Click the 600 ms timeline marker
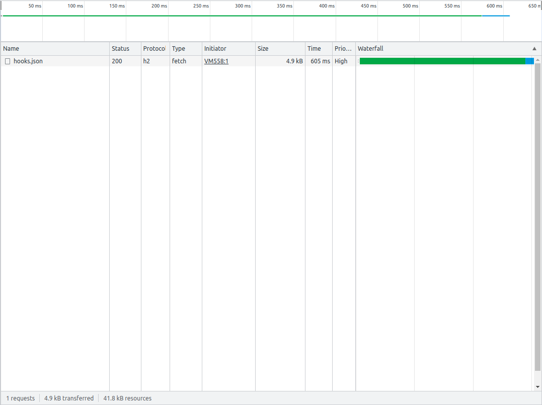 point(494,6)
